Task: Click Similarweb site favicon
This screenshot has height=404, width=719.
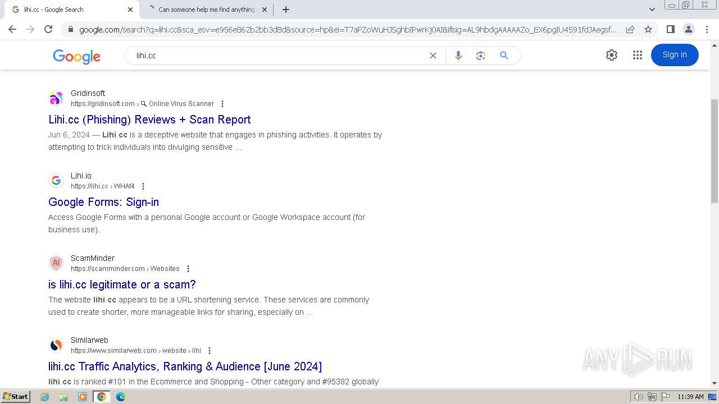Action: (56, 345)
